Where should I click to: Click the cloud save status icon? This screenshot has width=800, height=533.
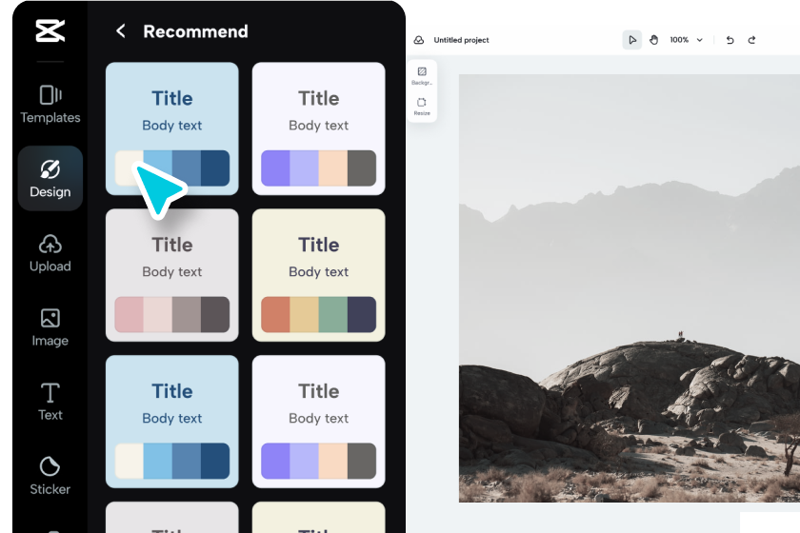418,40
